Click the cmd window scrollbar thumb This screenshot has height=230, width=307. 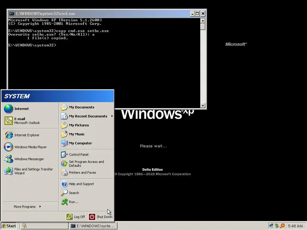[203, 26]
